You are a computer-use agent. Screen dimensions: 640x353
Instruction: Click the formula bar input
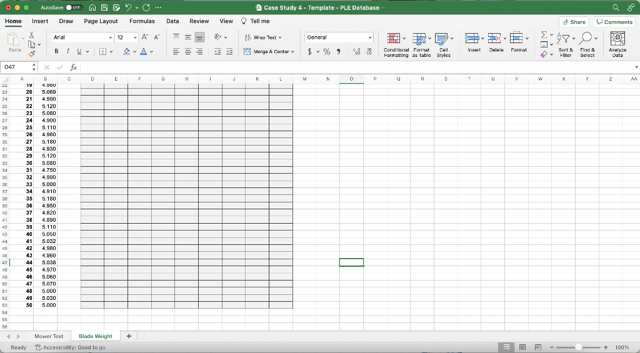(355, 67)
